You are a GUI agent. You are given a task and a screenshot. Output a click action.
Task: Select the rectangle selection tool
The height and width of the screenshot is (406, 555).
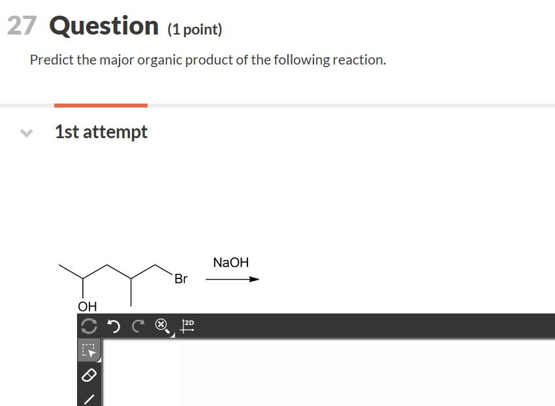click(x=89, y=350)
